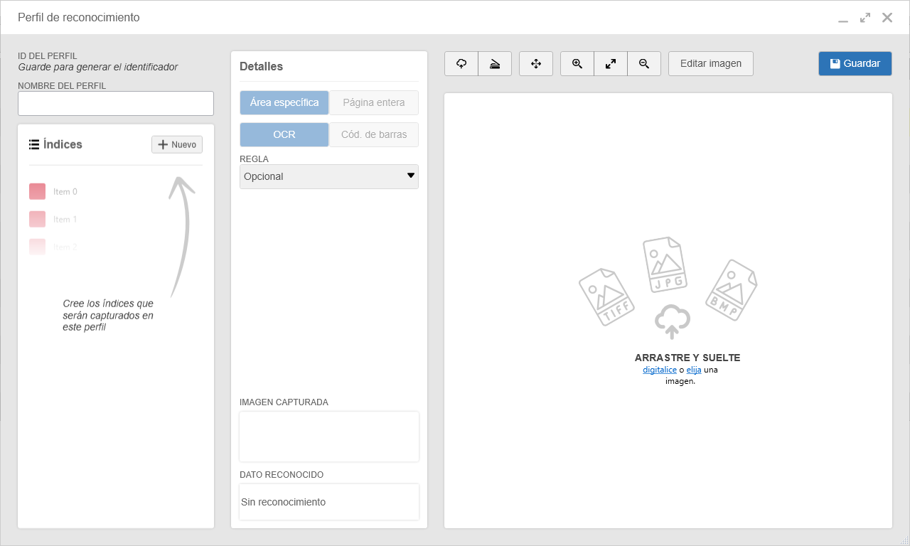
Task: Switch to Cód. de barras recognition
Action: [374, 134]
